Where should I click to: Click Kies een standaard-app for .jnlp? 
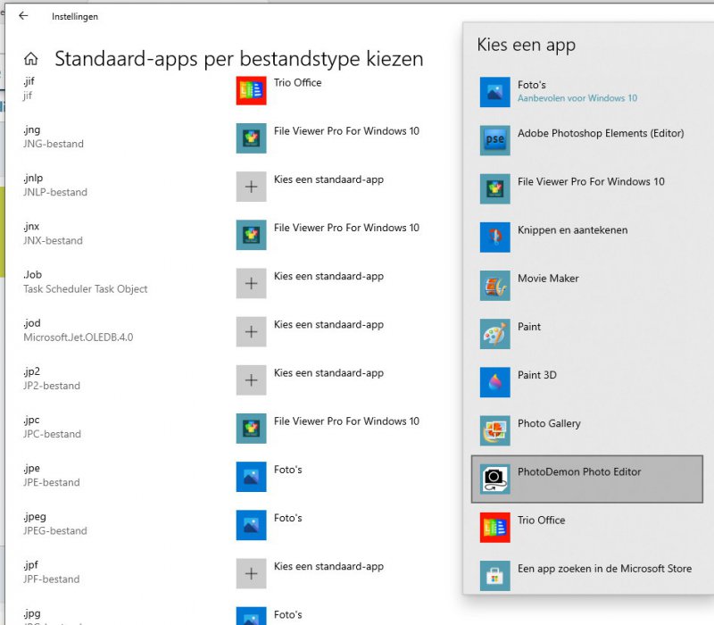tap(328, 179)
